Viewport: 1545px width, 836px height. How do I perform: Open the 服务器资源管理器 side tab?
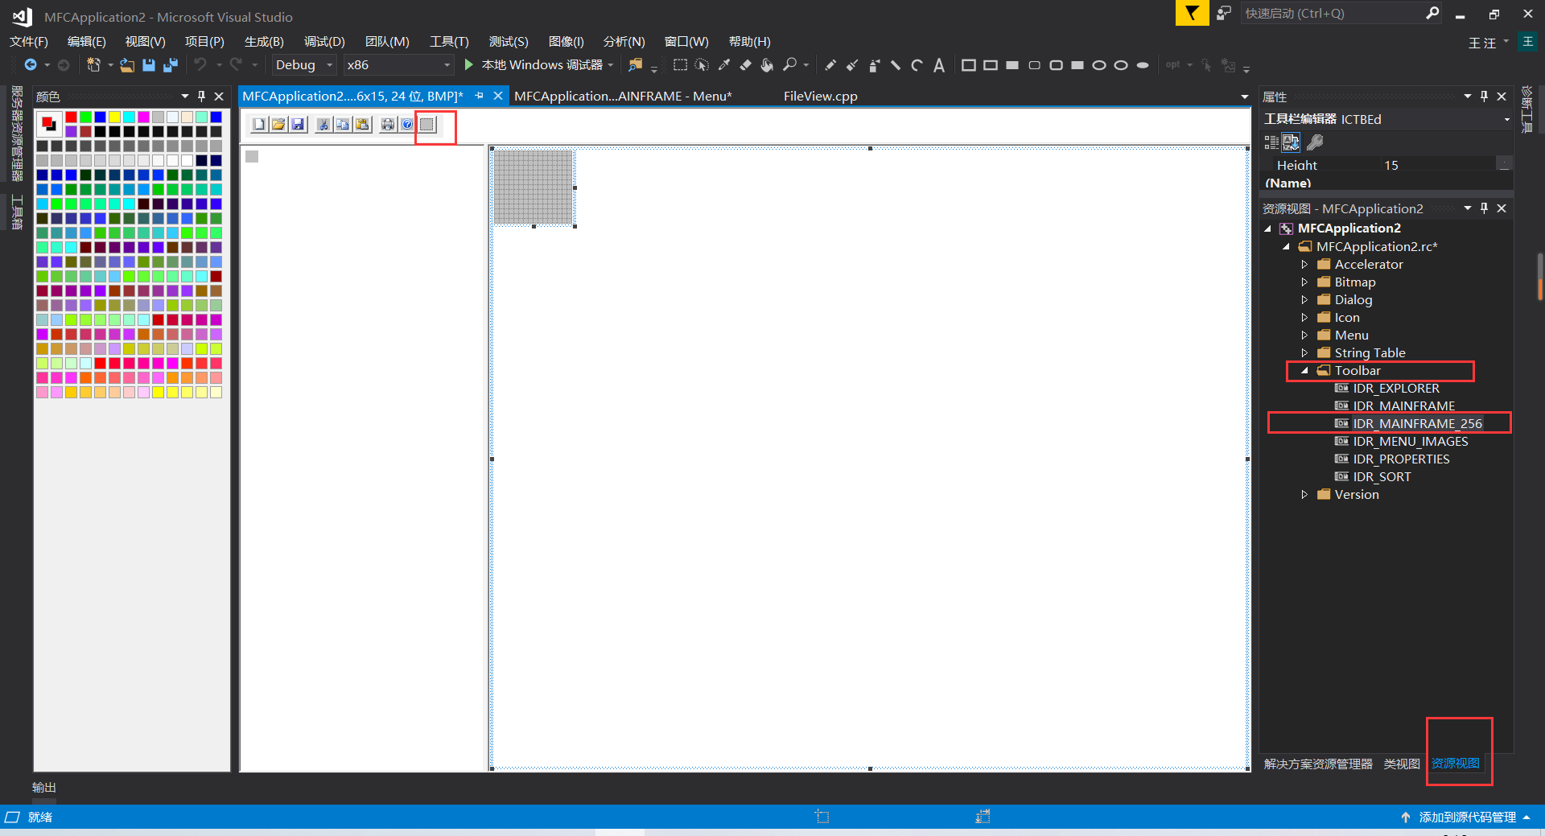(x=17, y=134)
